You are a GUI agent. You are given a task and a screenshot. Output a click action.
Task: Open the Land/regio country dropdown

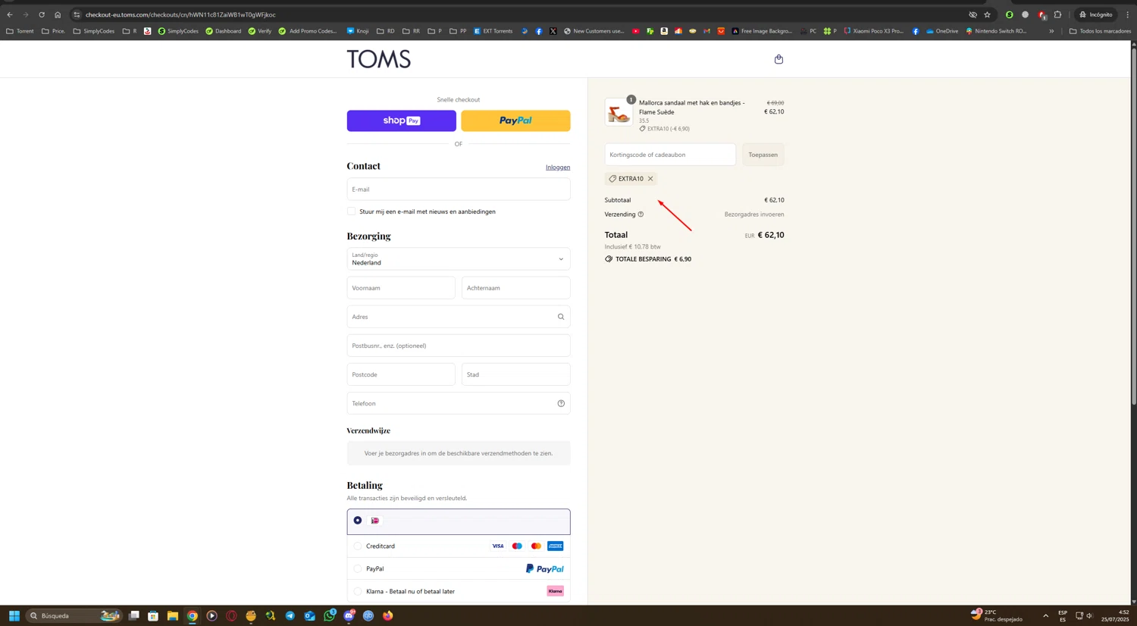click(x=459, y=259)
